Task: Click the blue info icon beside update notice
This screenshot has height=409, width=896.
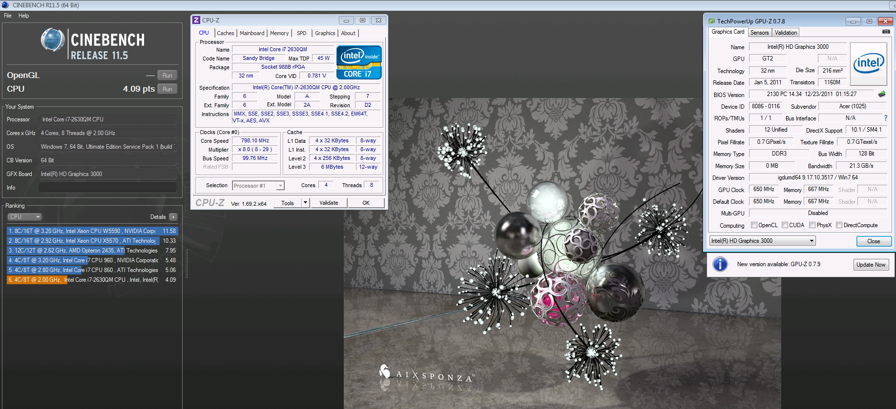Action: click(720, 264)
